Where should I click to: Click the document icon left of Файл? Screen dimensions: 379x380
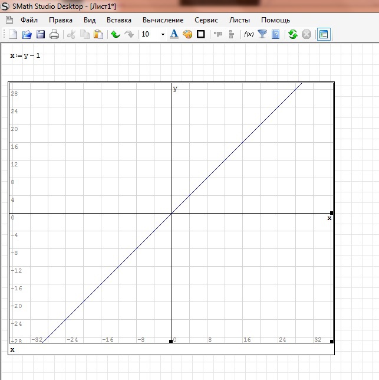tap(9, 20)
